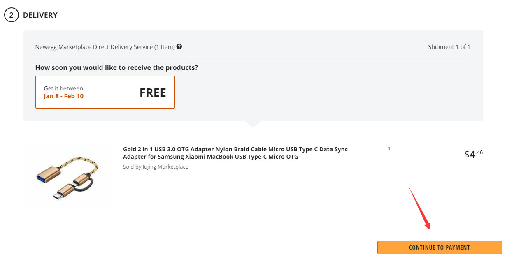Select the free Jan 8 - Feb 10 delivery option

[105, 92]
